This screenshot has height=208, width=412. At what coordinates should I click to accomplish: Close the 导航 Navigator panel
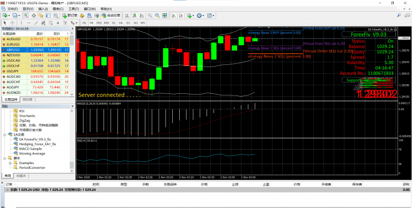coord(72,106)
